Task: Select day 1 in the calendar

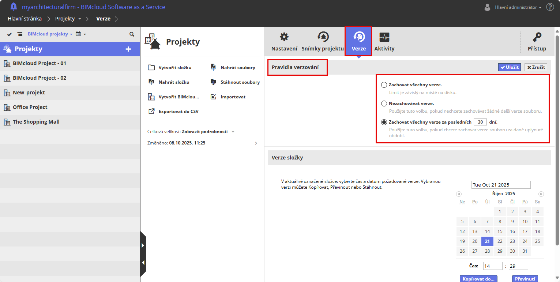Action: coord(500,212)
